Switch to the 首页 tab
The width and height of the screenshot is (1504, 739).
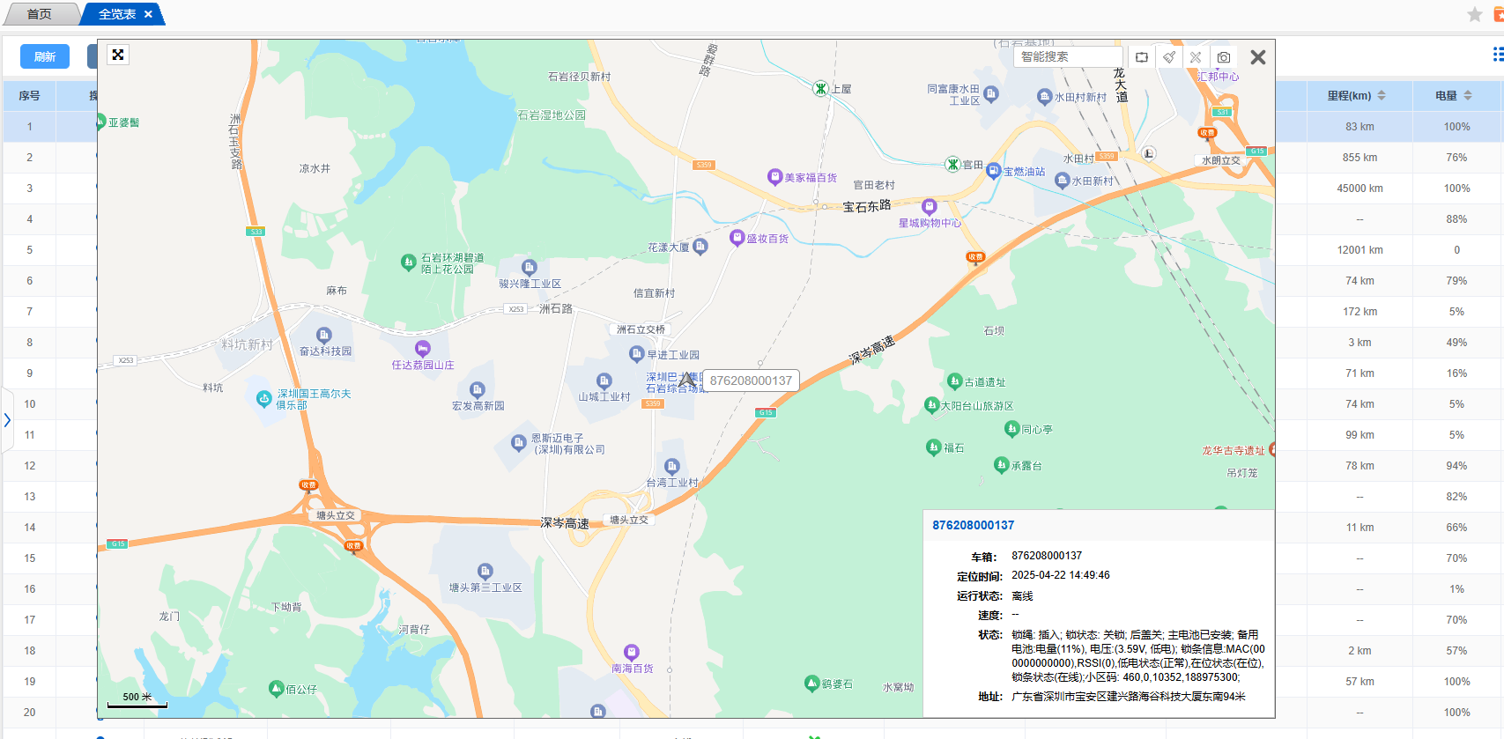click(x=39, y=14)
